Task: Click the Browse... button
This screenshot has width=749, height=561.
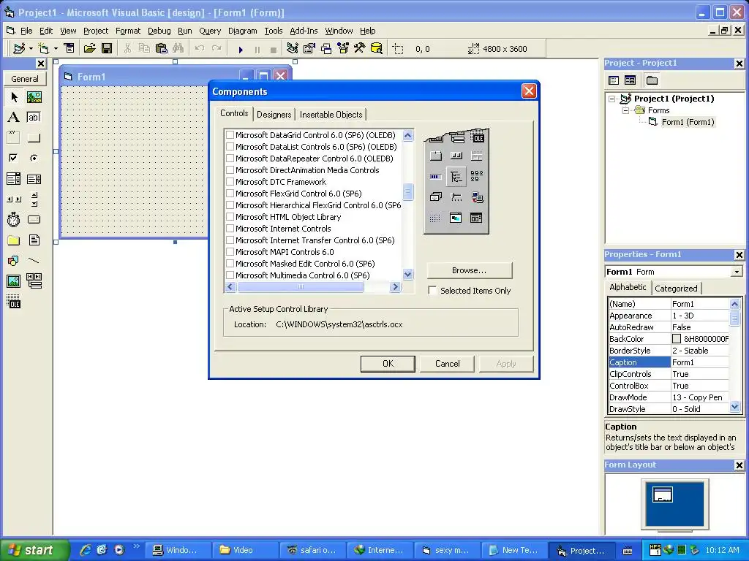Action: pos(469,270)
